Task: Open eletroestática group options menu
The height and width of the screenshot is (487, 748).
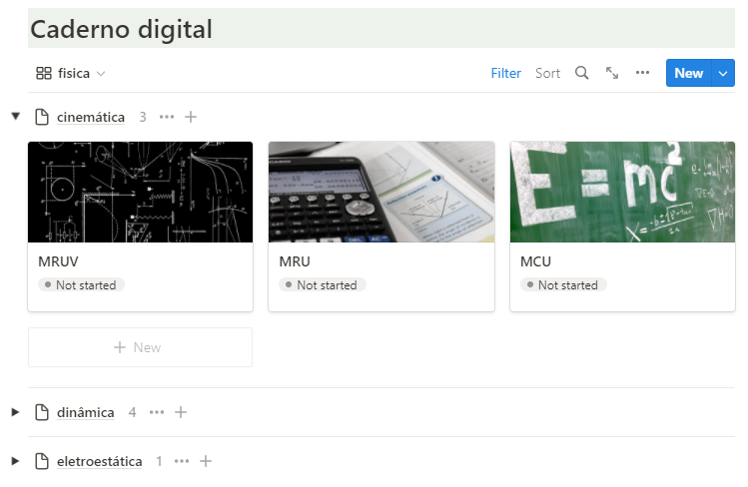Action: coord(182,461)
